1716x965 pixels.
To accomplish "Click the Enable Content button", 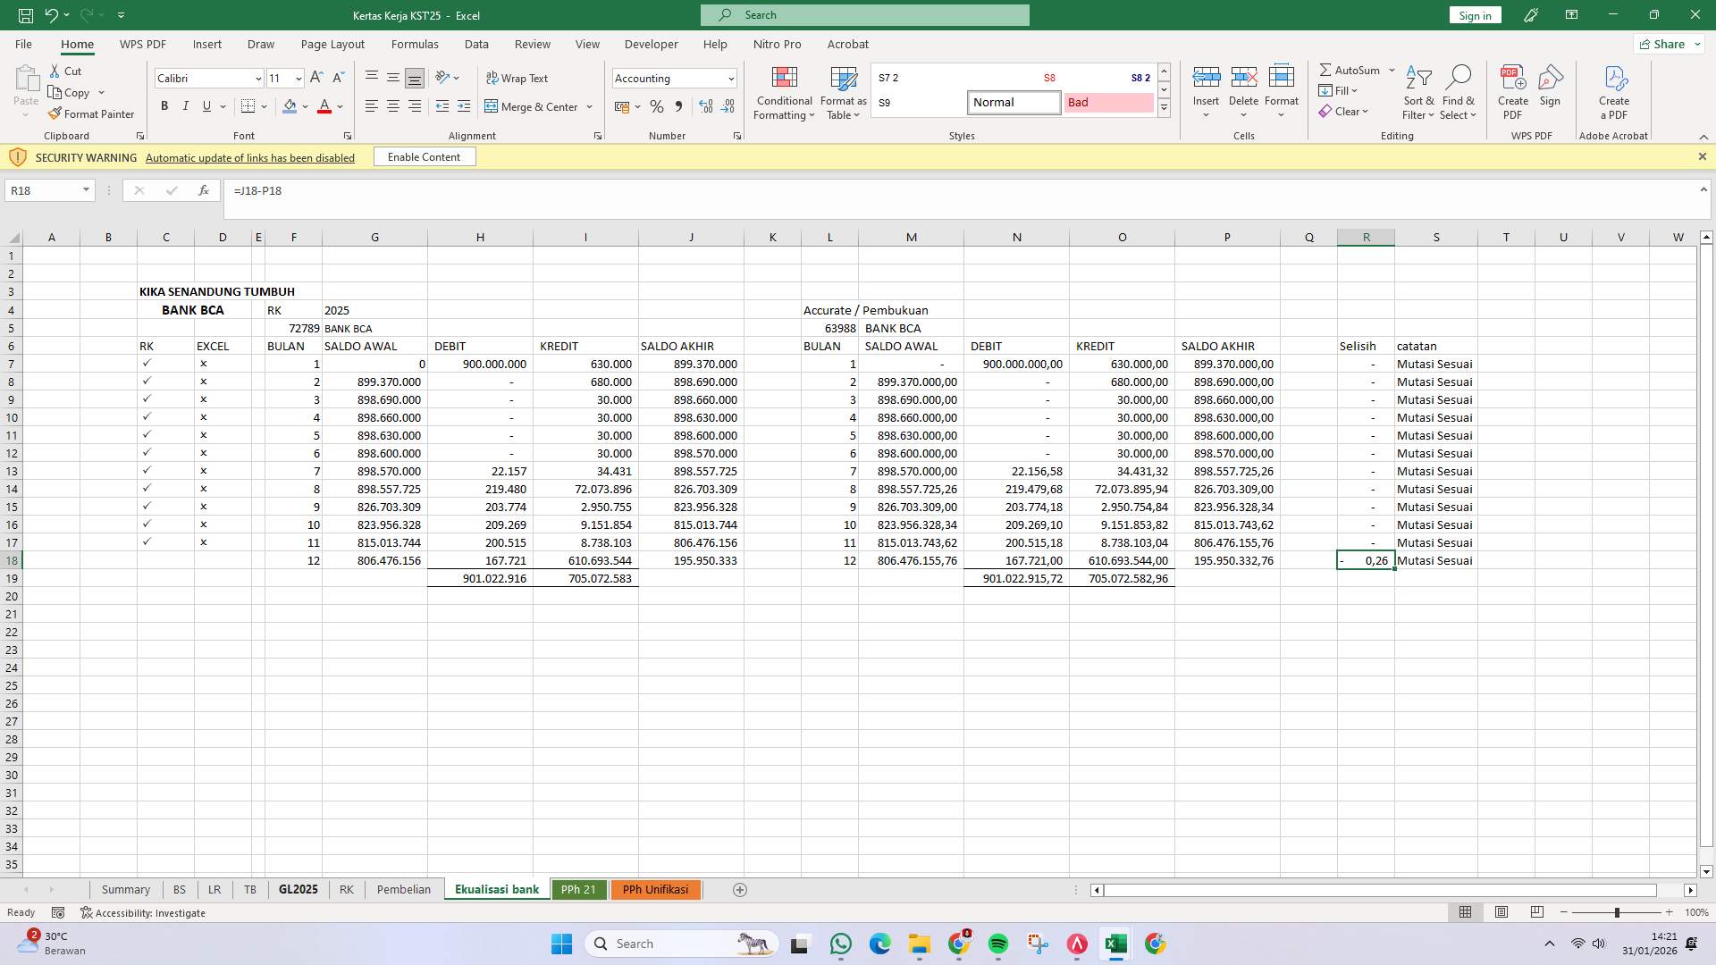I will tap(425, 156).
